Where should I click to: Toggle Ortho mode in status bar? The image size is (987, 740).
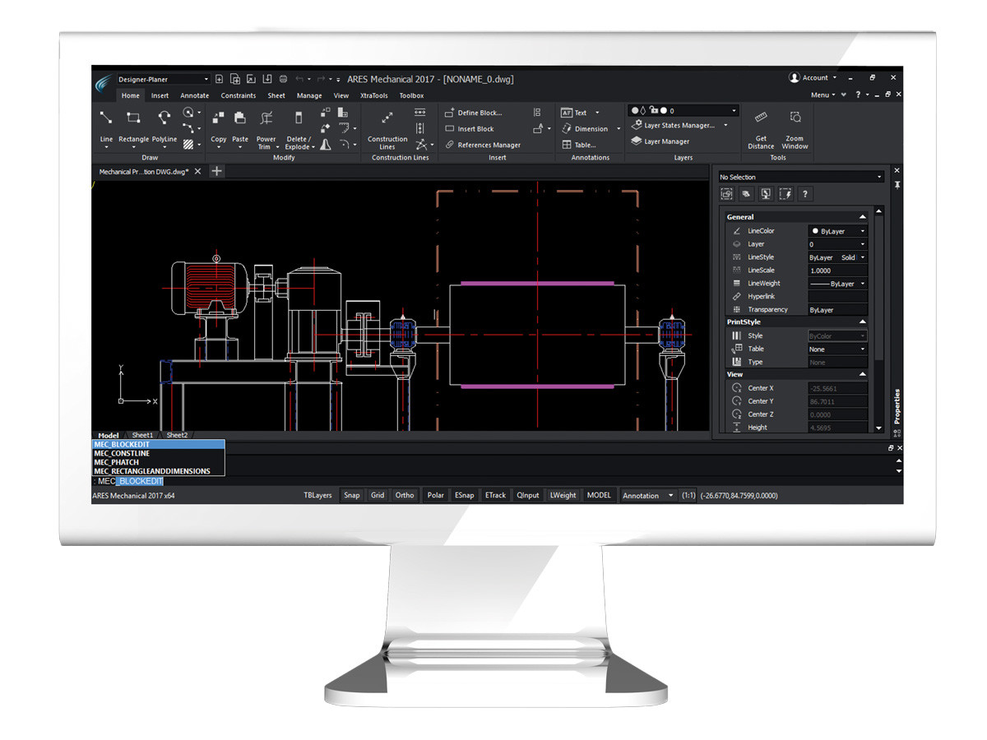tap(405, 496)
